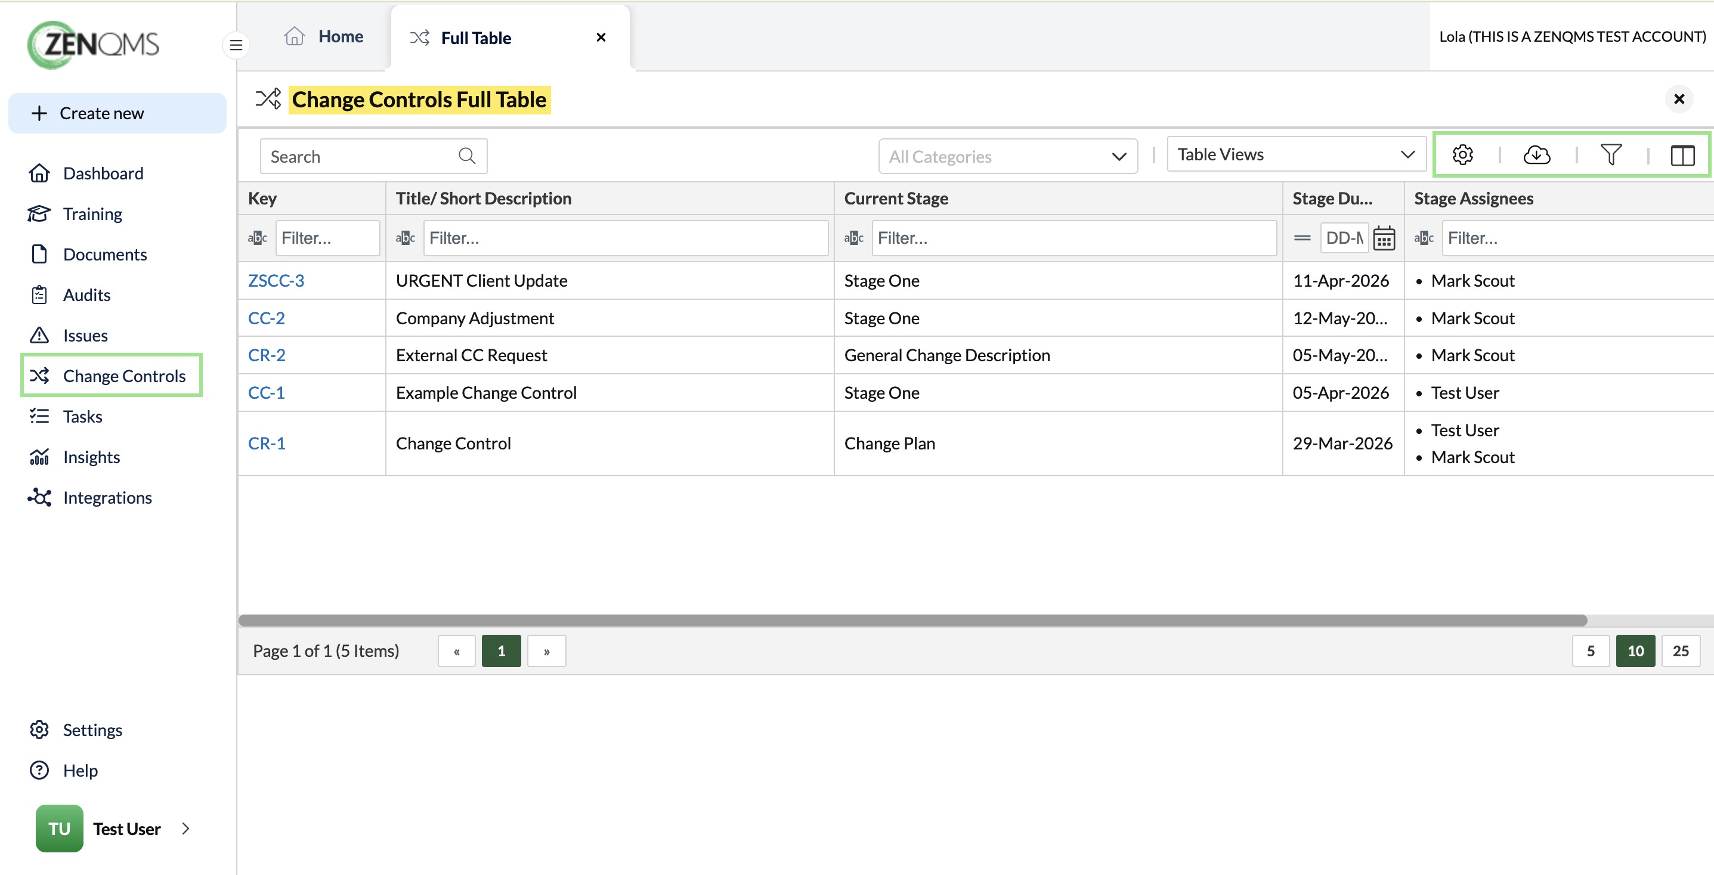Focus the Current Stage filter field
Screen dimensions: 1714x875
1074,238
